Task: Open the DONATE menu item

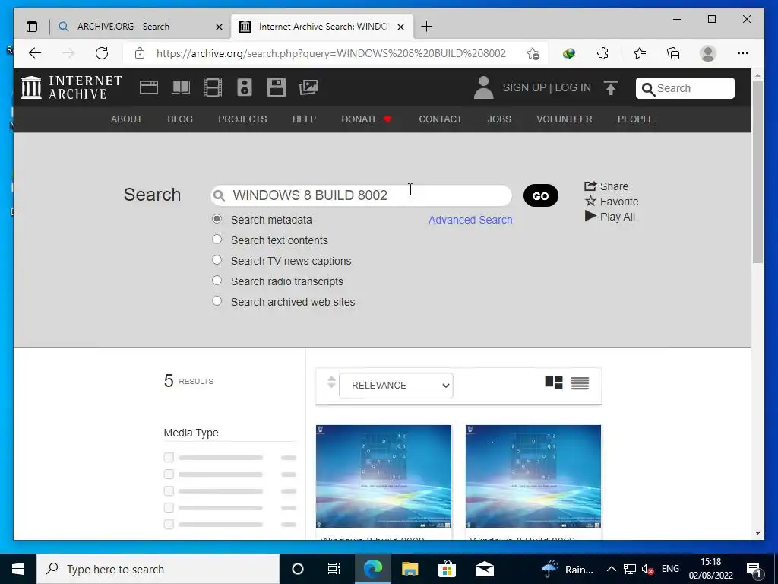Action: click(x=367, y=119)
